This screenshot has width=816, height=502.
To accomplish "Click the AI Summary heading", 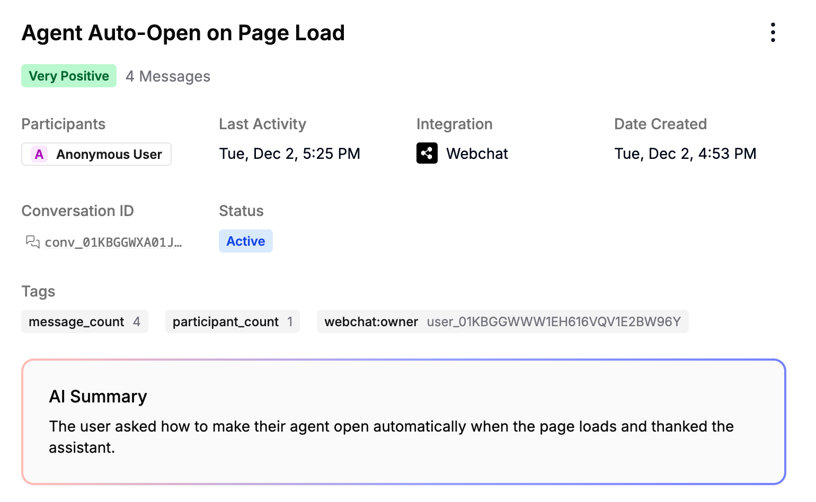I will (x=98, y=396).
